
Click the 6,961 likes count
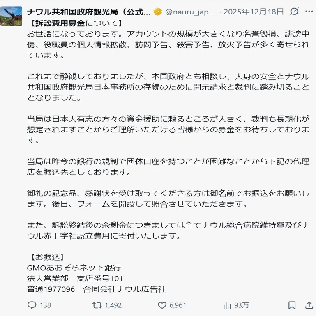(178, 305)
